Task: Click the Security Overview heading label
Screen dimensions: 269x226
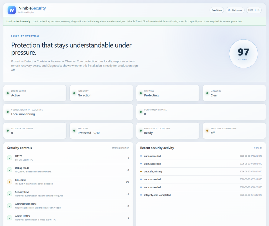Action: point(25,36)
